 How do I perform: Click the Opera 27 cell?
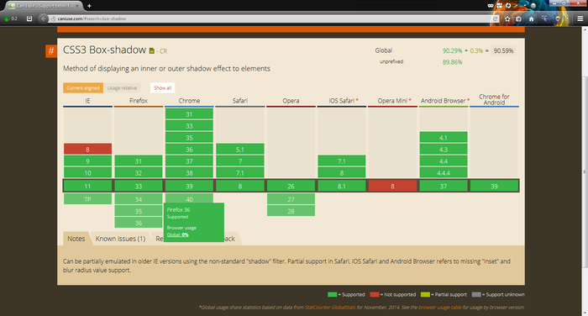[x=291, y=199]
